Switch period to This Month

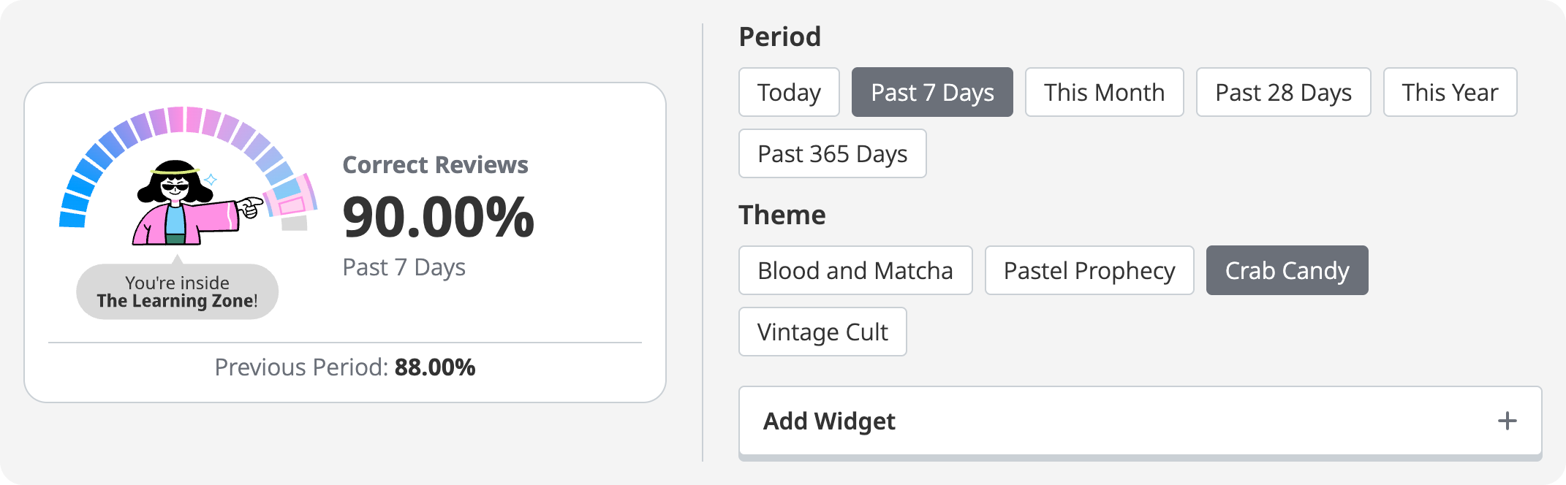click(1104, 92)
